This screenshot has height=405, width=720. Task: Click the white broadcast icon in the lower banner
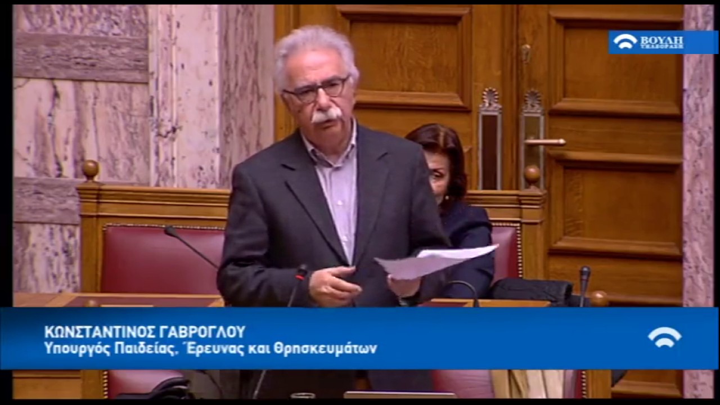664,337
